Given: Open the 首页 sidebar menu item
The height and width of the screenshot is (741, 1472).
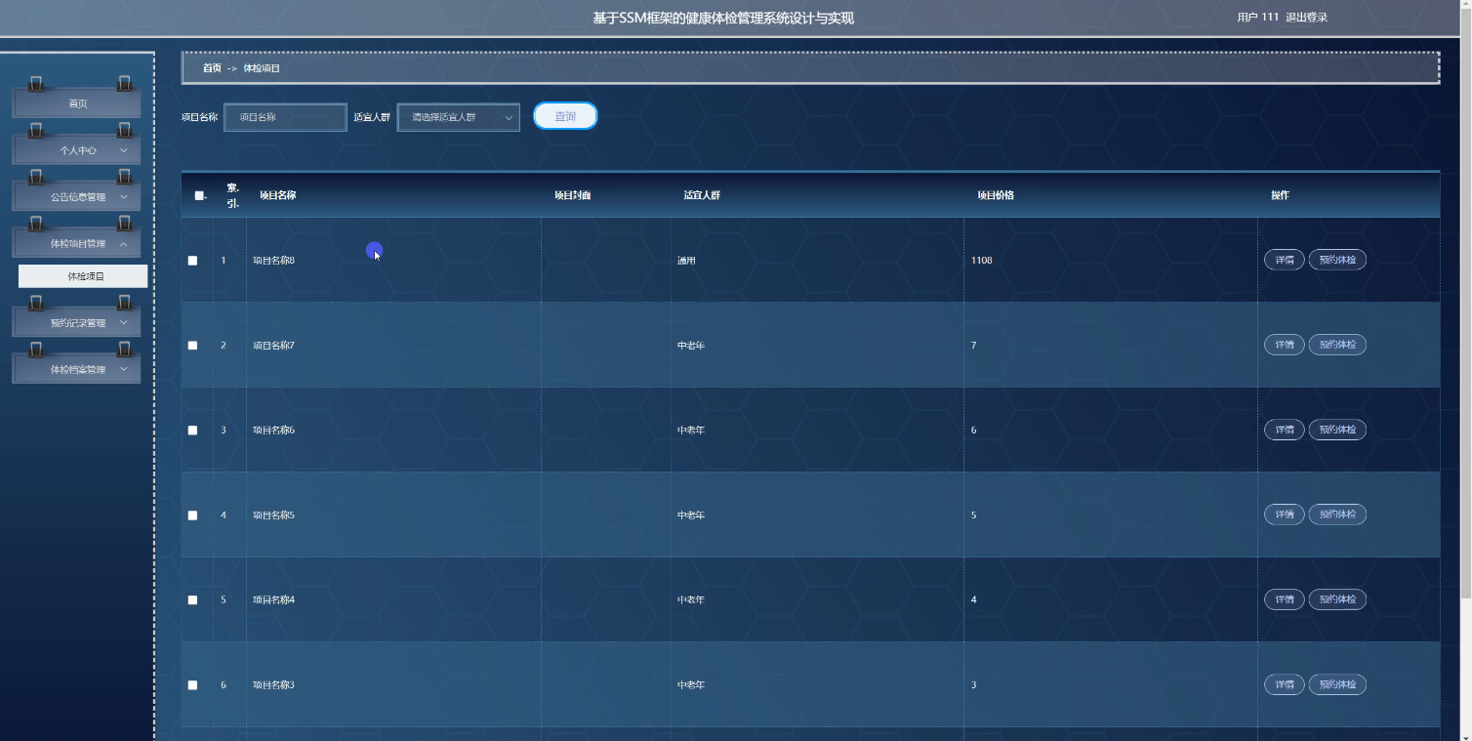Looking at the screenshot, I should tap(77, 103).
